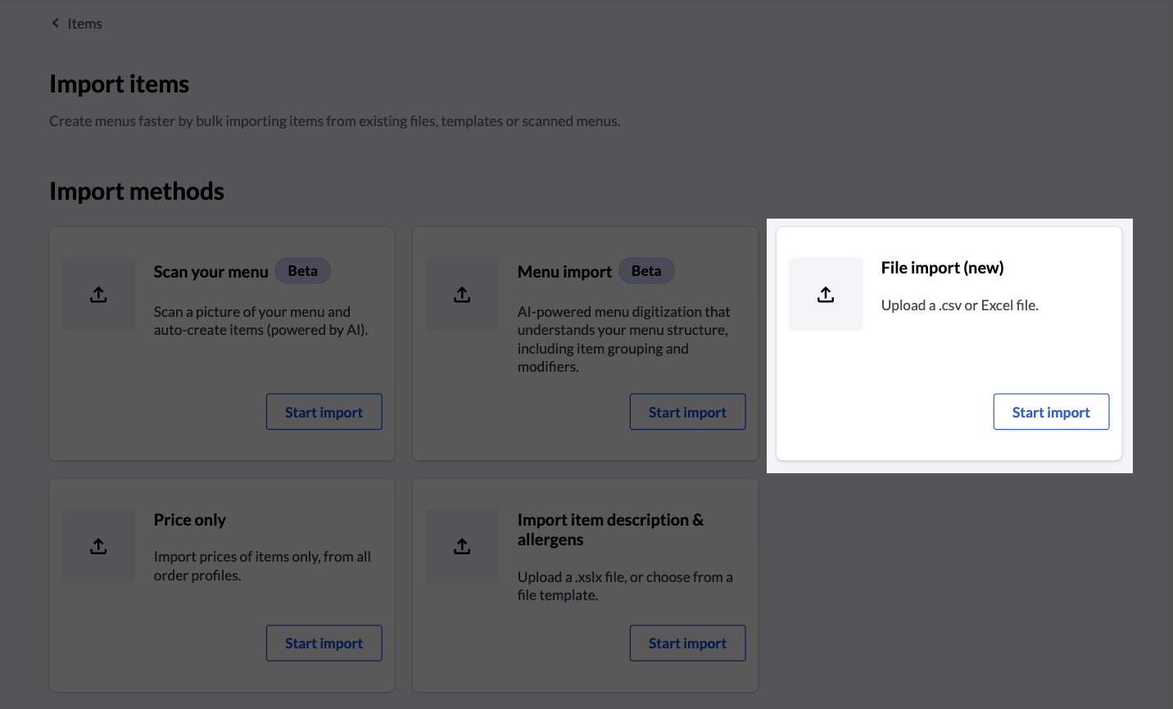This screenshot has height=709, width=1173.
Task: Start import for File import (new)
Action: [x=1051, y=412]
